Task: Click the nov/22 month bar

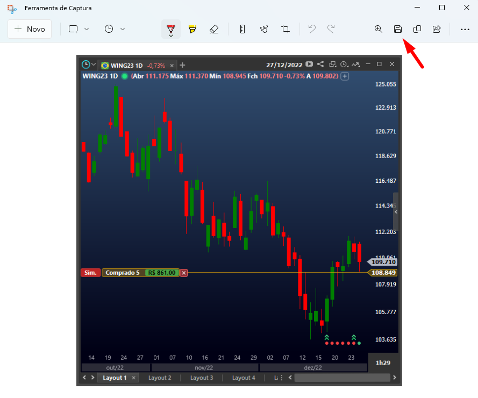Action: (x=204, y=367)
